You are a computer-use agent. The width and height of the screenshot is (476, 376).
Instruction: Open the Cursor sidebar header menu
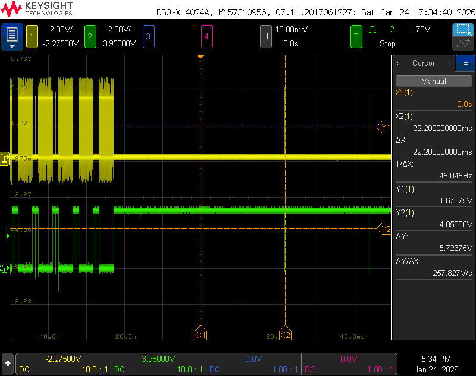(423, 63)
